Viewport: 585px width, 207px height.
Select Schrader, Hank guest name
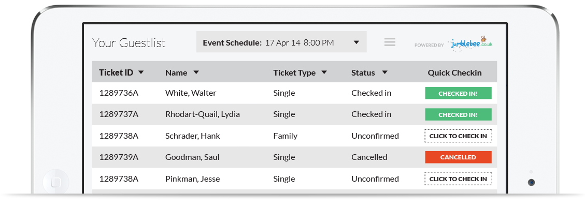[193, 136]
